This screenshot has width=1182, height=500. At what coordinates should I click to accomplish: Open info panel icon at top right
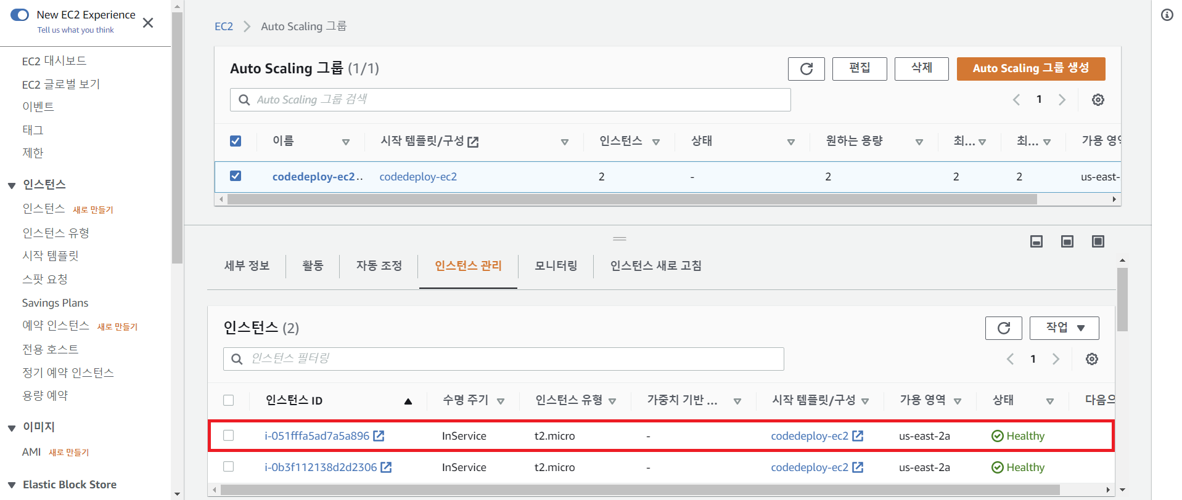pos(1167,15)
